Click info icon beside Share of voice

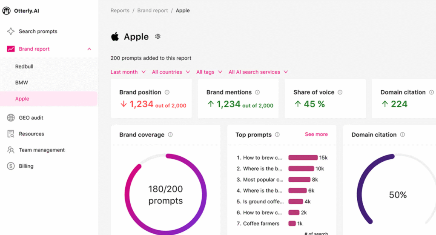tap(340, 92)
